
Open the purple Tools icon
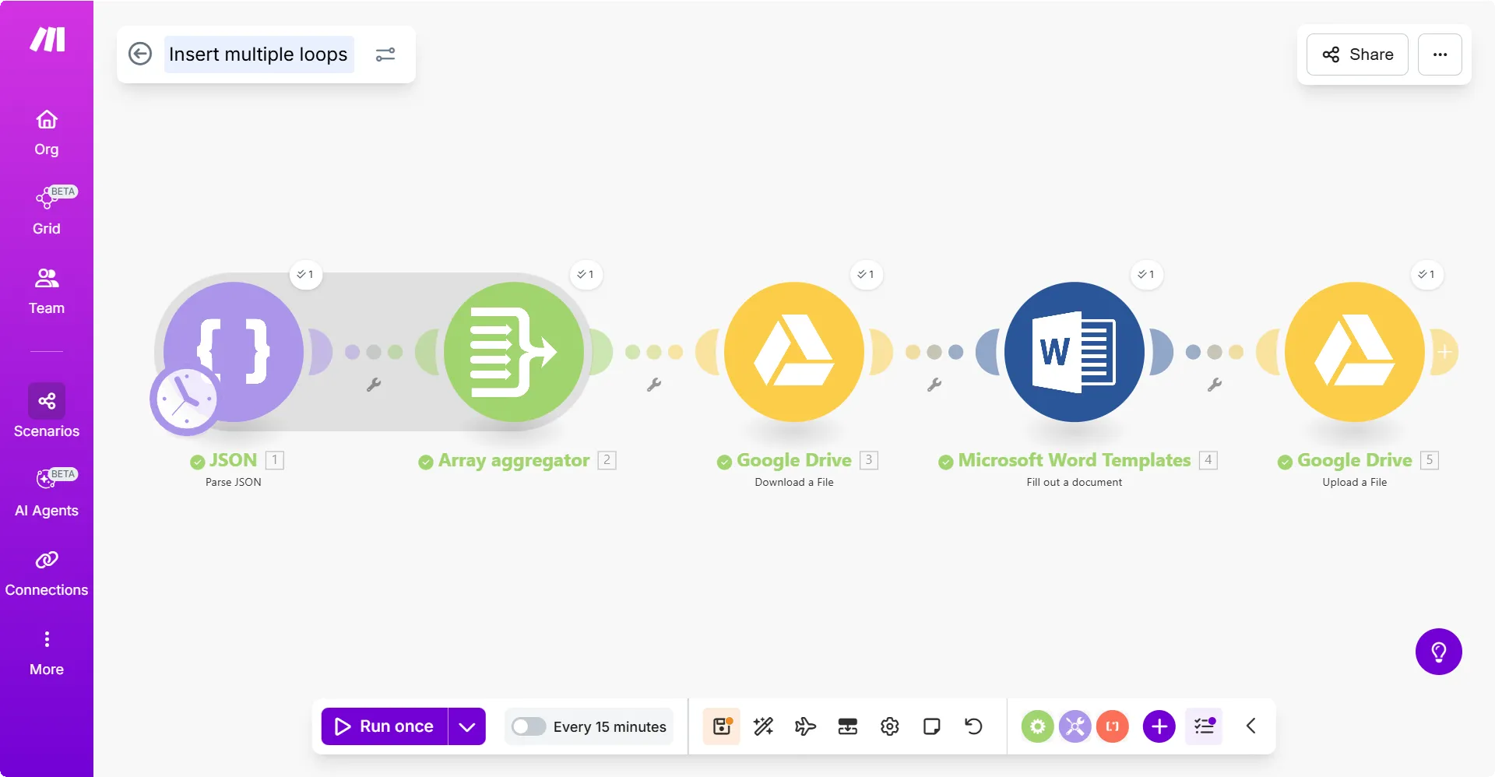1075,726
